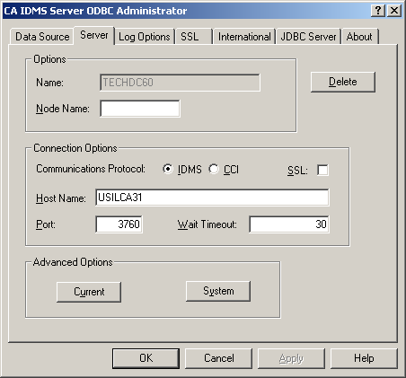Click the Wait Timeout field
Image resolution: width=406 pixels, height=378 pixels.
[x=289, y=224]
